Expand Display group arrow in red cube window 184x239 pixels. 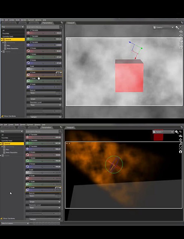(x=1, y=52)
